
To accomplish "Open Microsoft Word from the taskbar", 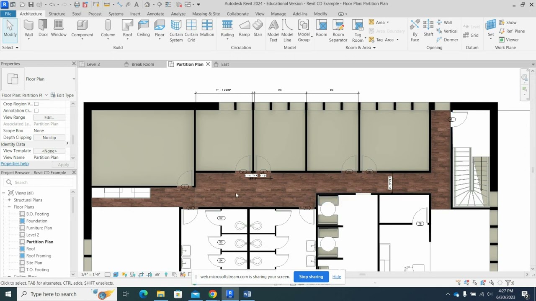I will coord(247,294).
